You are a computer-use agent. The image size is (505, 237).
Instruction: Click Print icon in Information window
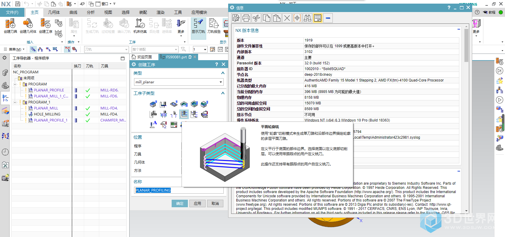(246, 18)
